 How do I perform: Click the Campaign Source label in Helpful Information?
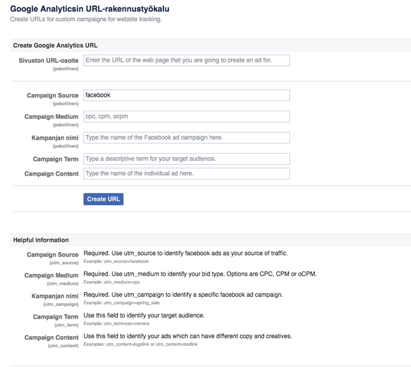(52, 255)
